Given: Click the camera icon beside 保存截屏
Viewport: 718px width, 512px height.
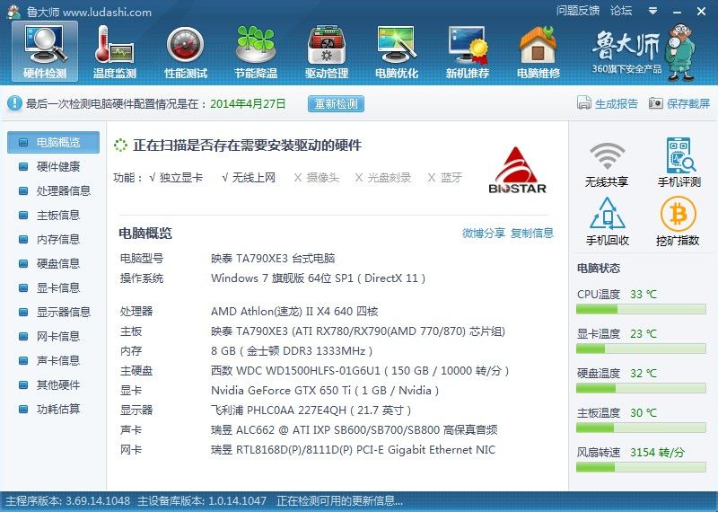Looking at the screenshot, I should [655, 103].
